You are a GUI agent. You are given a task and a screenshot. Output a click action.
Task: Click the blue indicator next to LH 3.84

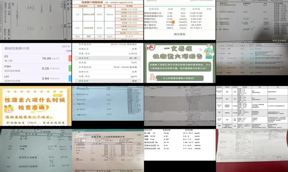[70, 78]
